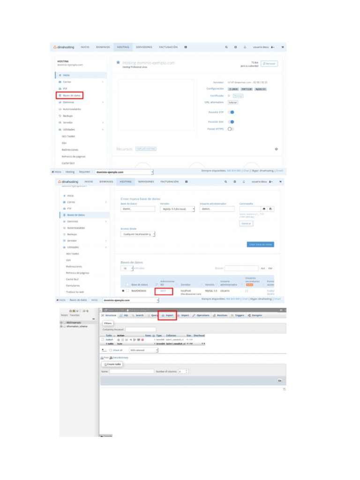Open the Data dictionary link

[x=119, y=358]
